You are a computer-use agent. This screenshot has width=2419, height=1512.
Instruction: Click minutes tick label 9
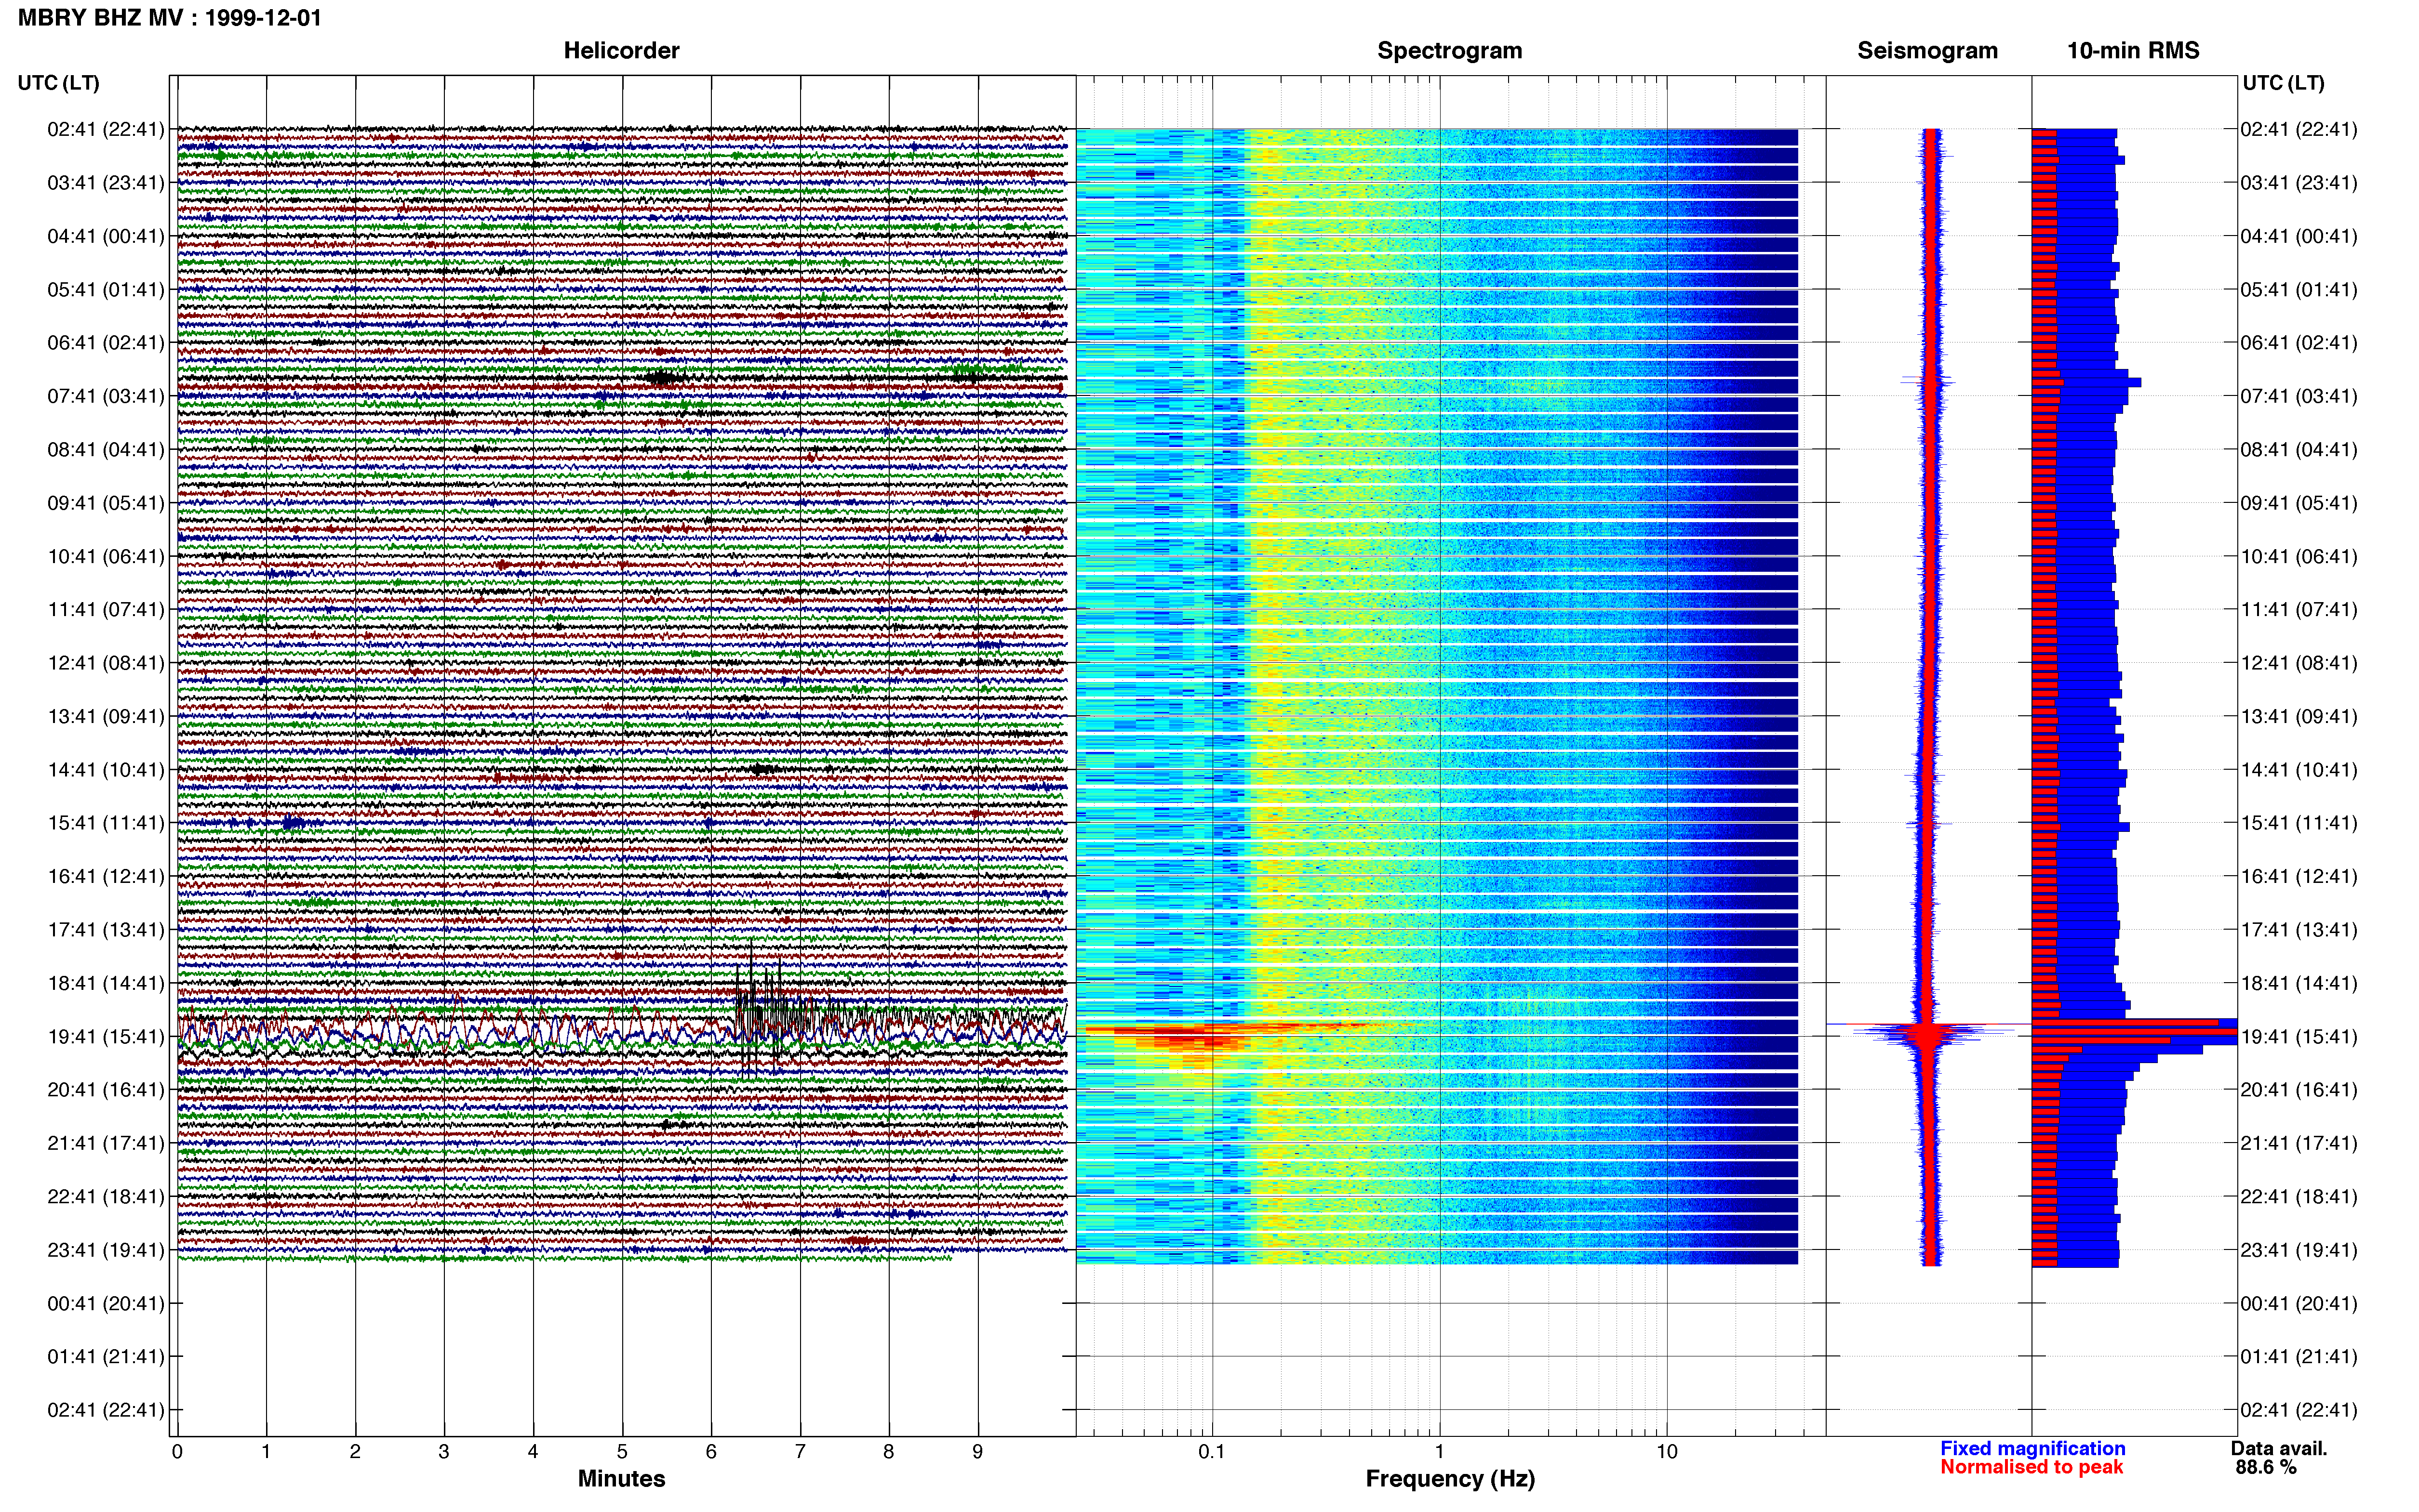click(977, 1452)
